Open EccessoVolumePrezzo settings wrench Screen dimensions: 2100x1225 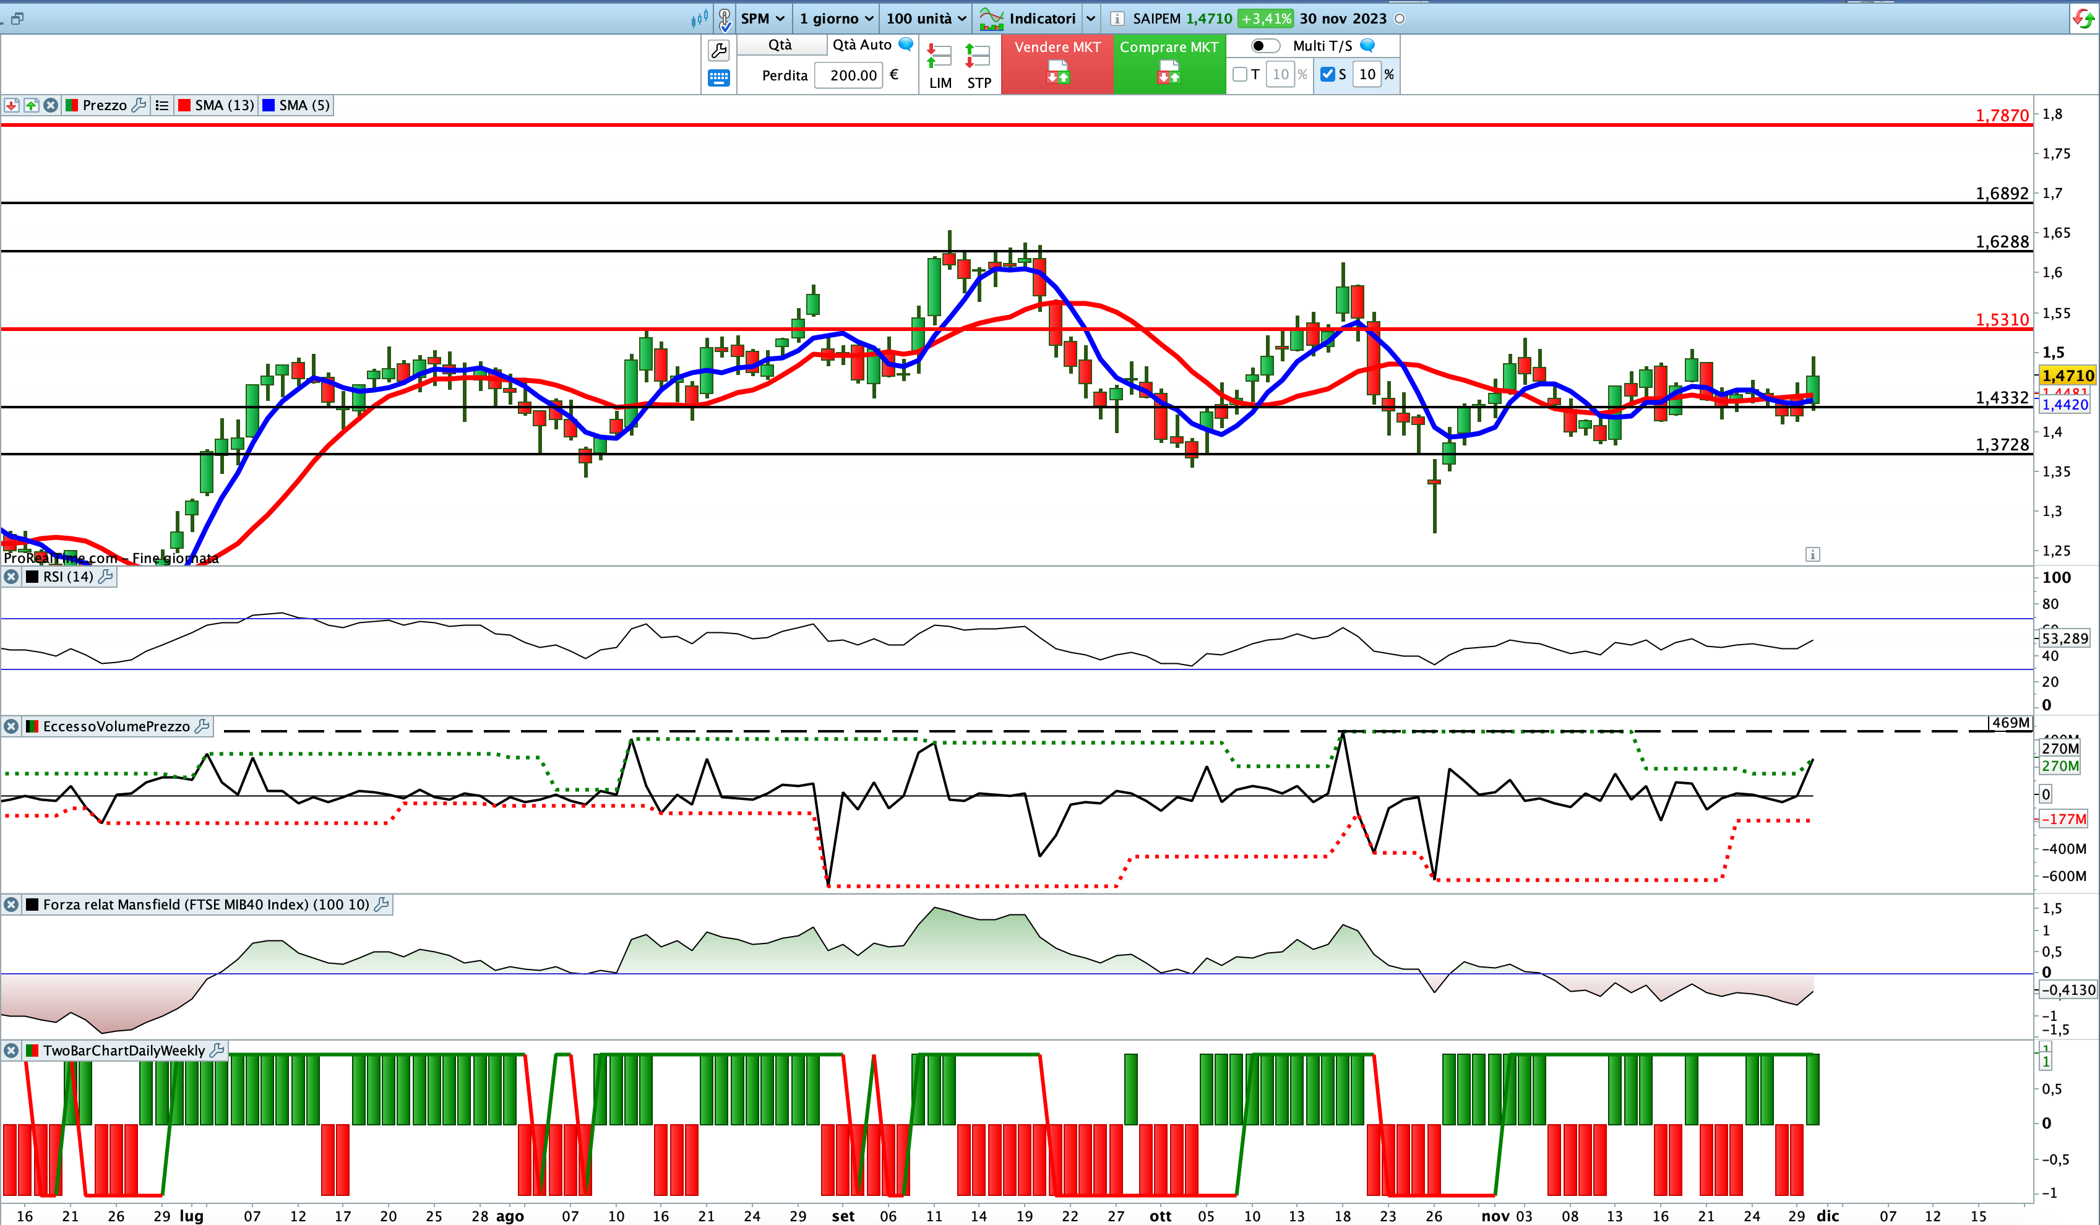point(202,727)
